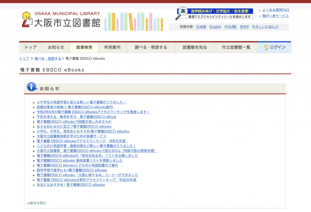Open the 語学学習や留学にも notice link

[x=72, y=170]
